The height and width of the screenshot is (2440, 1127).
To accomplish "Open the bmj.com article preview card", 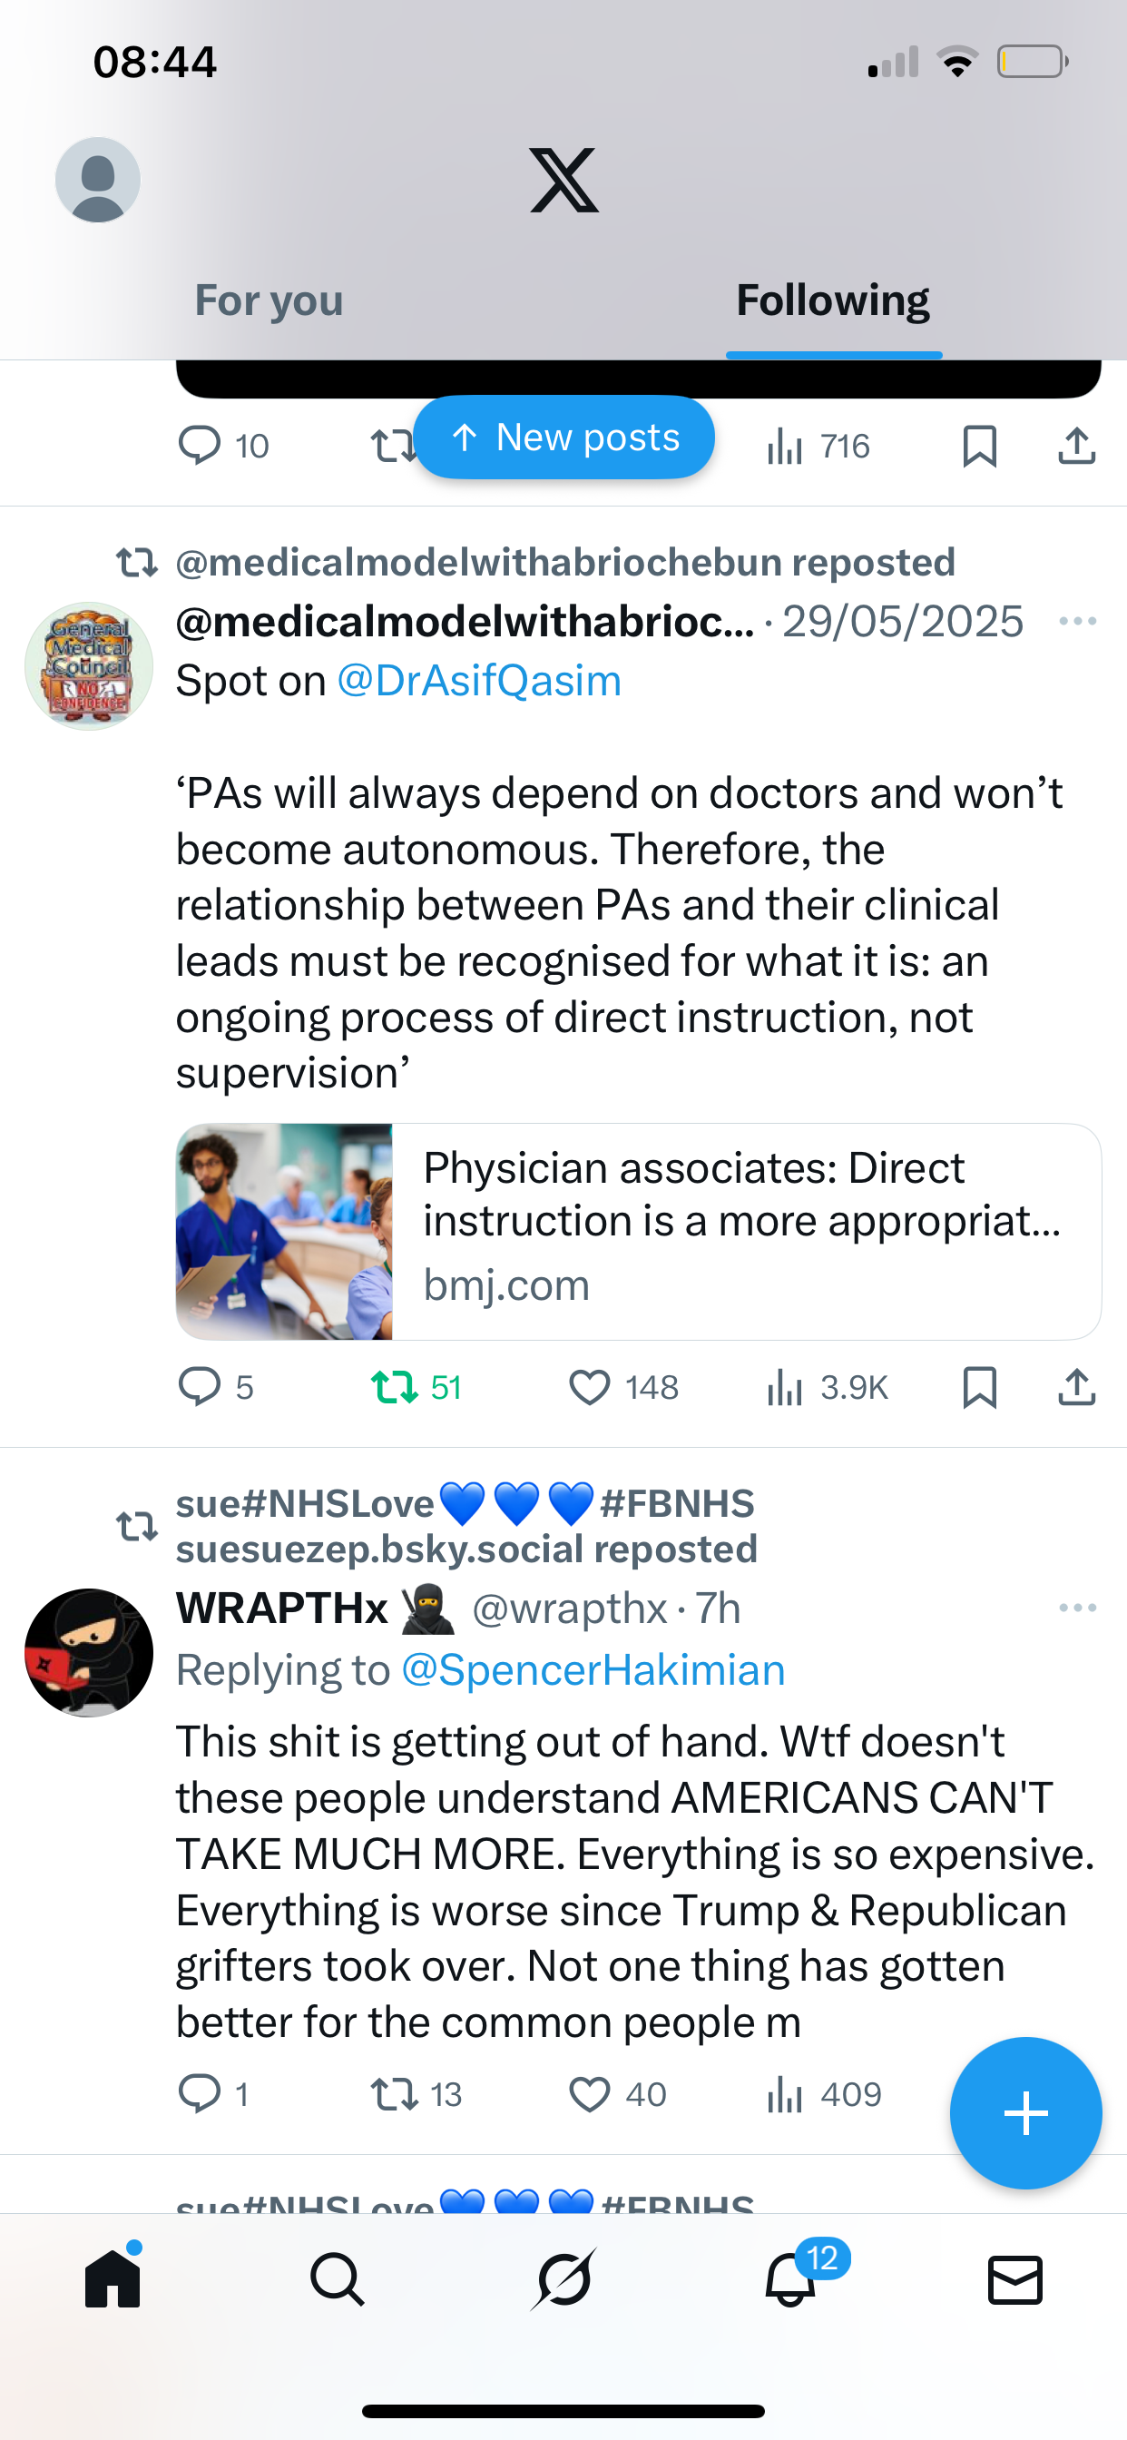I will (x=638, y=1232).
